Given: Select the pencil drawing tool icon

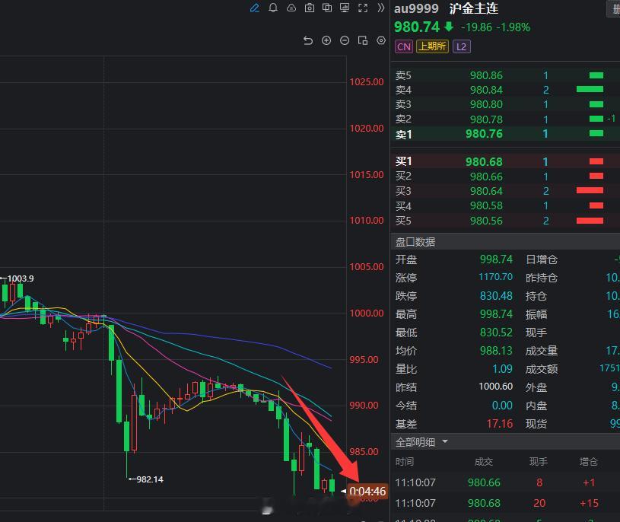Looking at the screenshot, I should (x=255, y=8).
